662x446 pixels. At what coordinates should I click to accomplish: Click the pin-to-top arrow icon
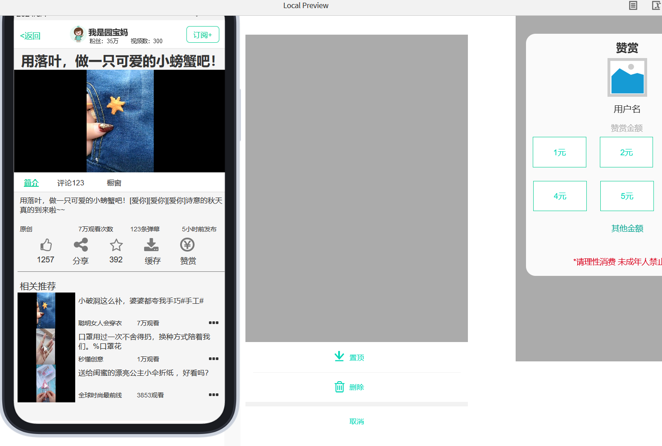pyautogui.click(x=339, y=357)
